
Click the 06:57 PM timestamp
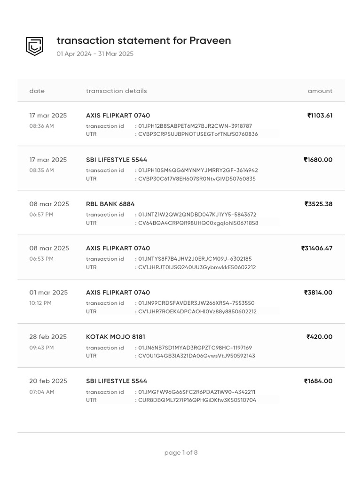coord(41,215)
